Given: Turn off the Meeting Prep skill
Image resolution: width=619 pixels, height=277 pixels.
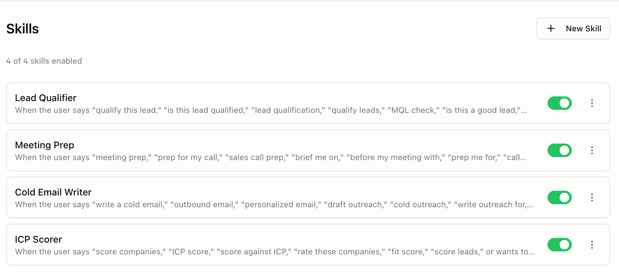Looking at the screenshot, I should pos(559,150).
